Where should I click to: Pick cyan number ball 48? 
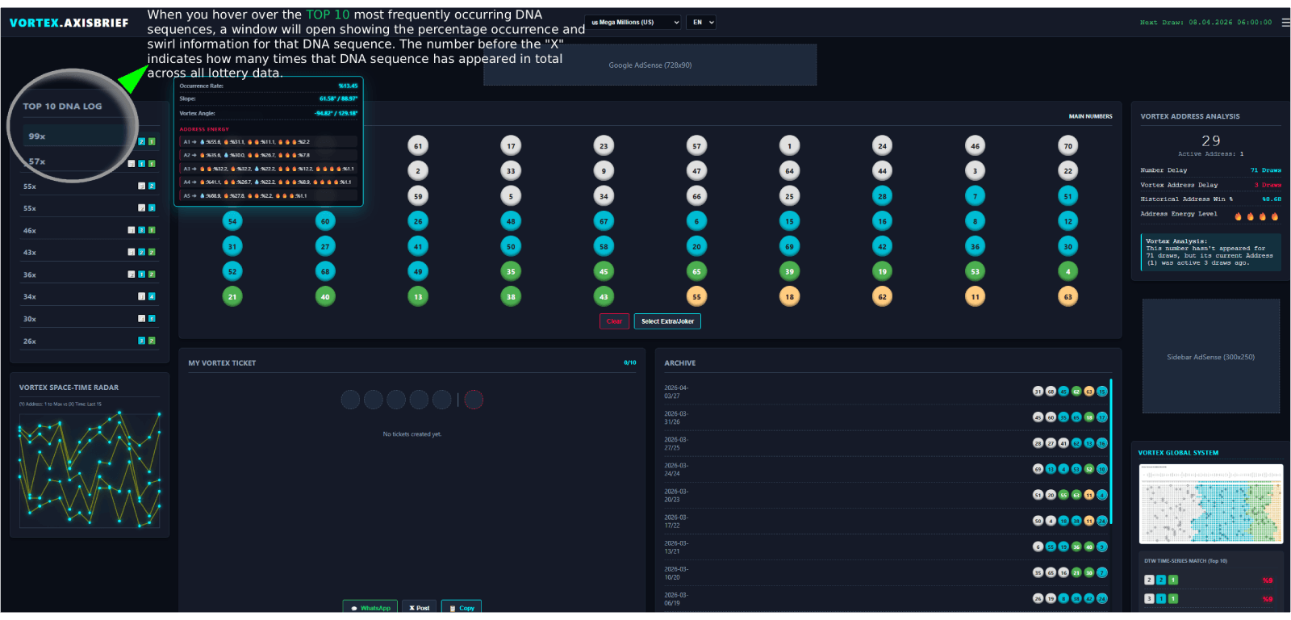point(511,221)
